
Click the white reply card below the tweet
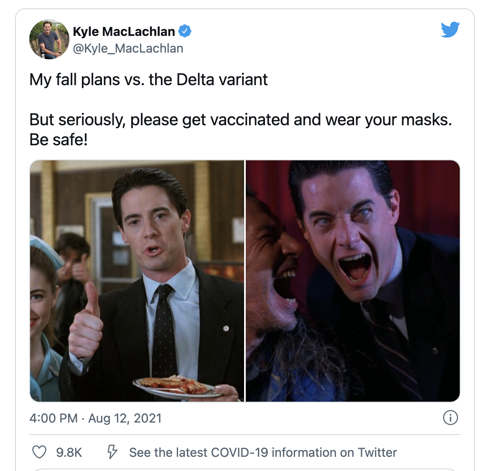point(244,468)
